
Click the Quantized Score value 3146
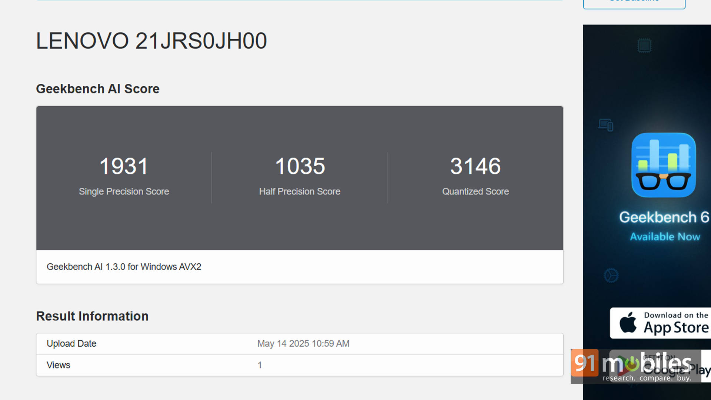coord(475,166)
